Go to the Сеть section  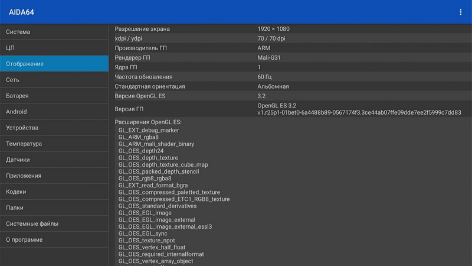coord(54,80)
